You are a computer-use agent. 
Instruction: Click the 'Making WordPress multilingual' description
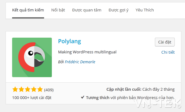pos(87,52)
